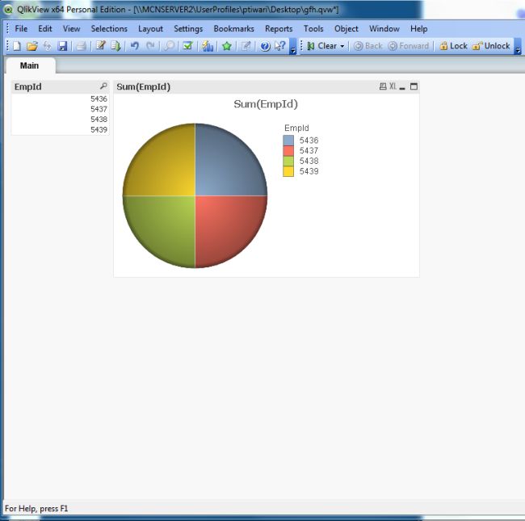This screenshot has width=525, height=521.
Task: Open the Settings menu
Action: tap(188, 29)
